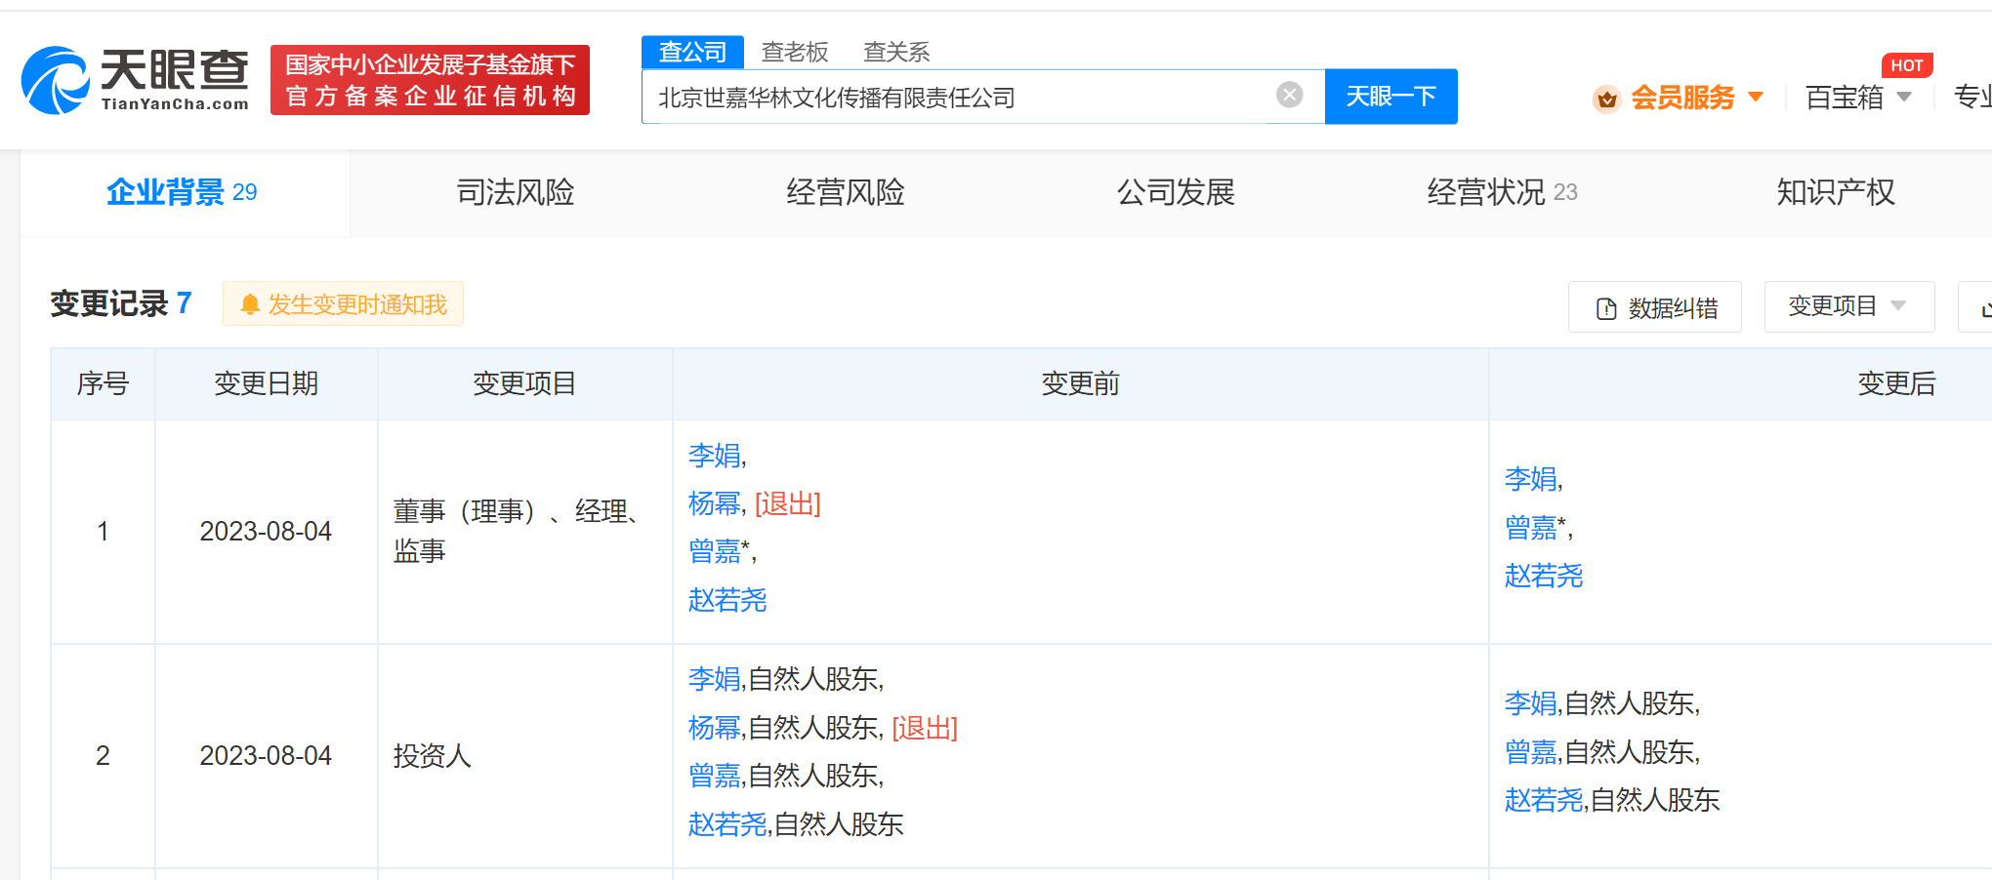Click 赵若尧 link in row 1 变更后
Screen dimensions: 1992x880
1544,576
